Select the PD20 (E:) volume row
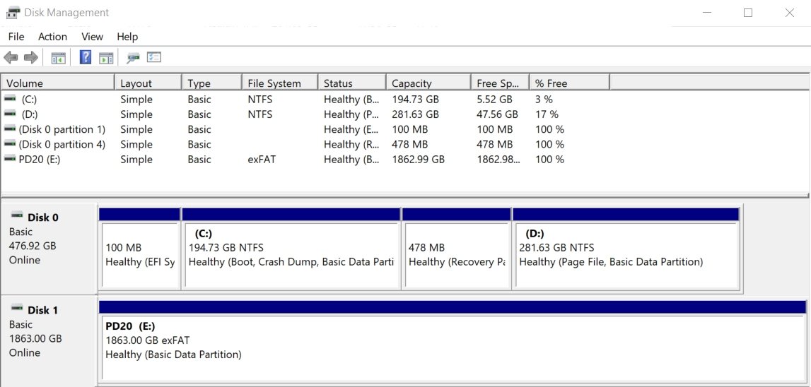811x387 pixels. (x=405, y=159)
